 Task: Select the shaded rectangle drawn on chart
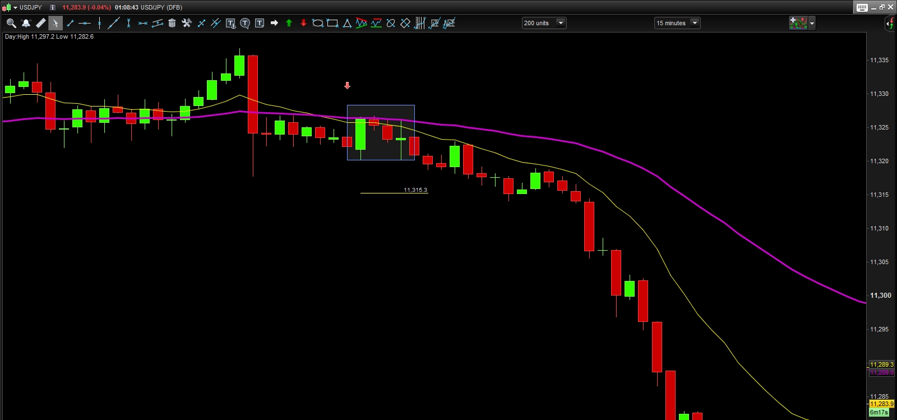coord(381,132)
